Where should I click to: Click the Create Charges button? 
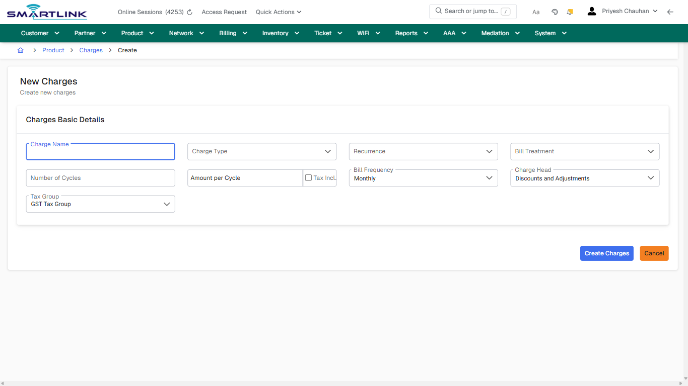[x=606, y=253]
